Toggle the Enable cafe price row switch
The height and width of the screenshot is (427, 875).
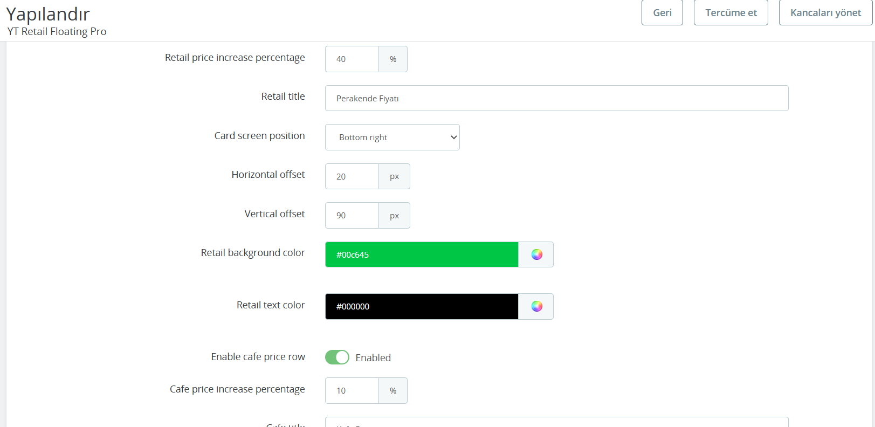pos(337,357)
